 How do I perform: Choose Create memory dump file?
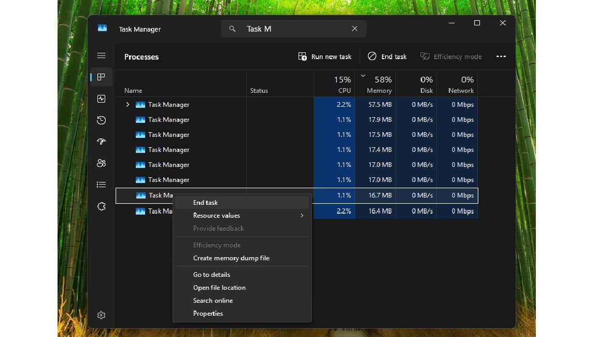point(231,258)
